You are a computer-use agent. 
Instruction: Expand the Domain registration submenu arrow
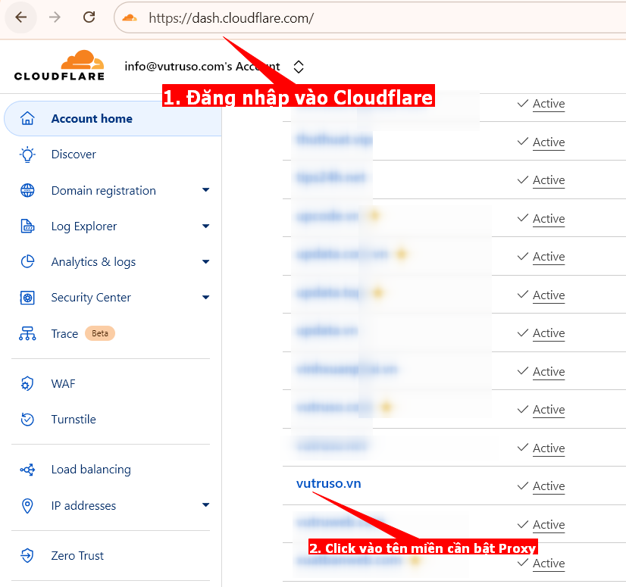click(x=205, y=190)
